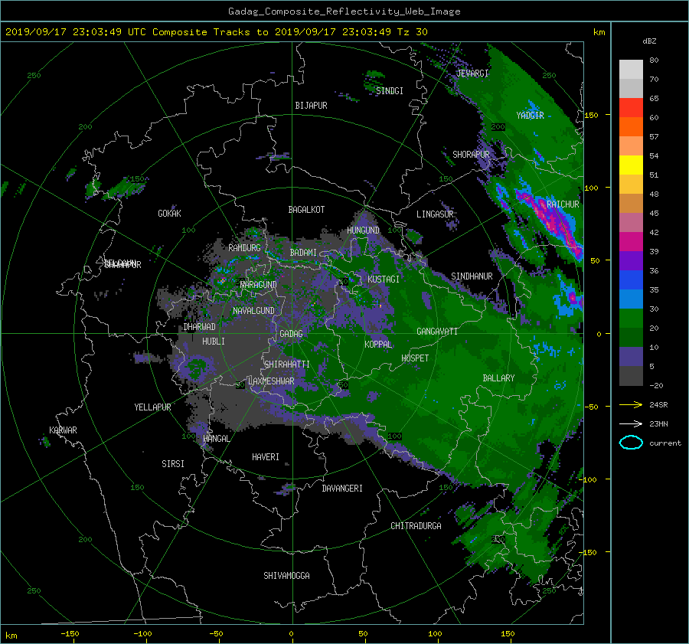The image size is (689, 644).
Task: Click the dBZ legend heading
Action: (649, 41)
